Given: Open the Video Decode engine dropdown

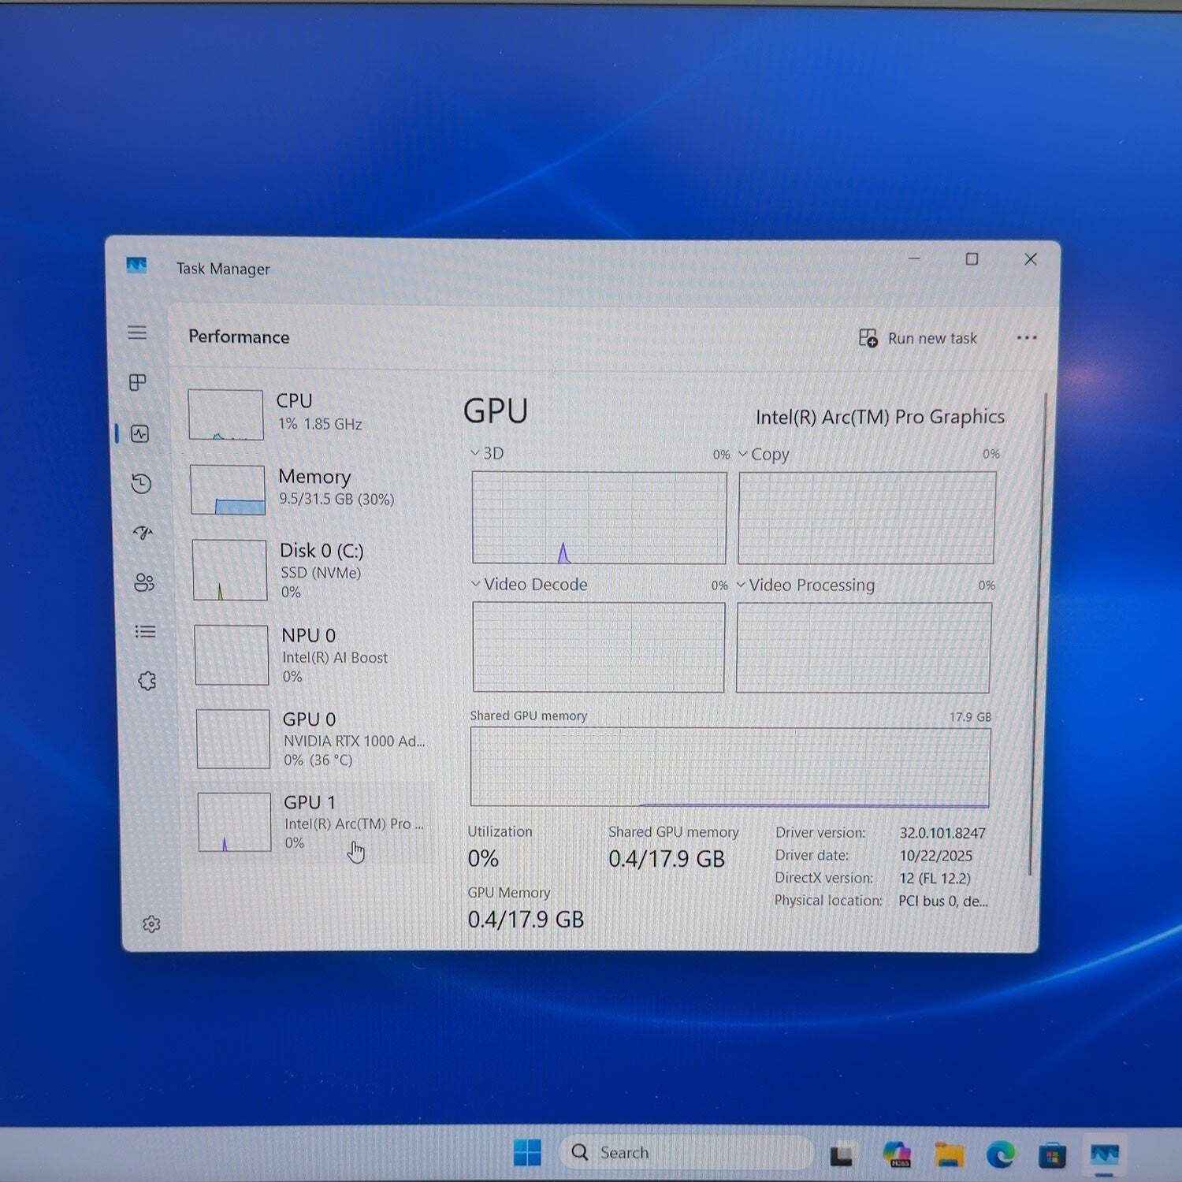Looking at the screenshot, I should point(530,585).
